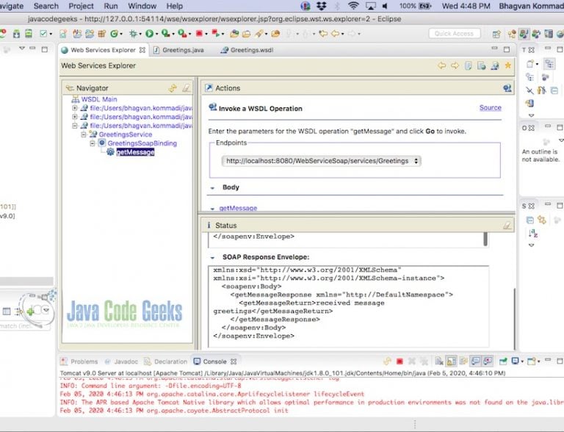
Task: Open the Project menu
Action: tap(81, 6)
